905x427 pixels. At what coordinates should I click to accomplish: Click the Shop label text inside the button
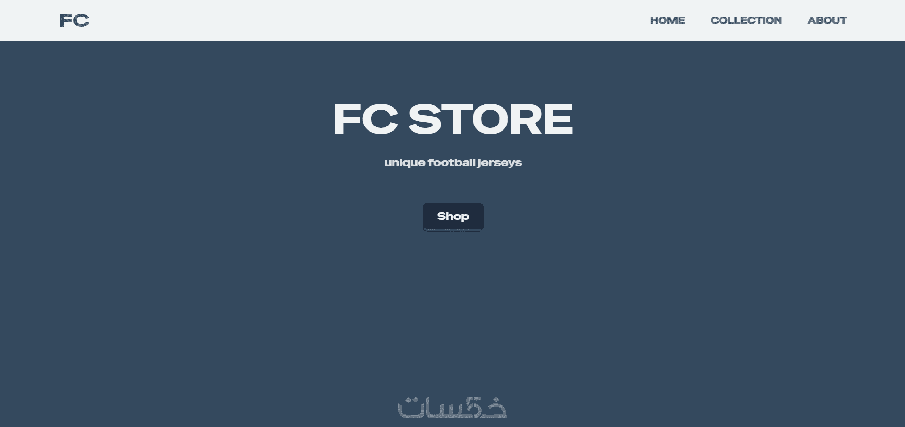click(x=453, y=217)
